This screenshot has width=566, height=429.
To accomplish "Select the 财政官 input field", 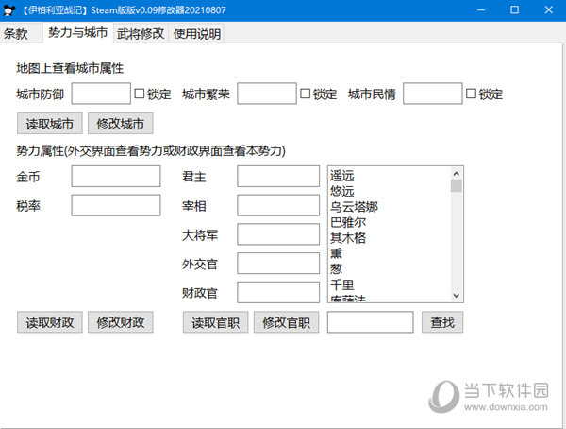I will click(278, 292).
